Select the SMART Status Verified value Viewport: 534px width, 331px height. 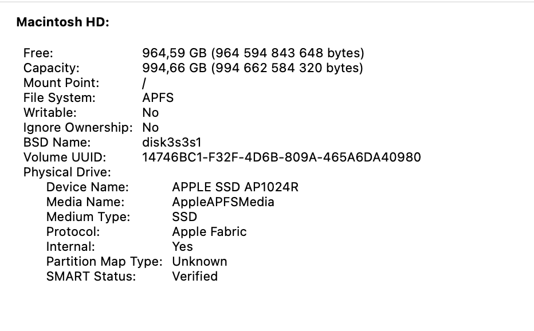tap(195, 277)
